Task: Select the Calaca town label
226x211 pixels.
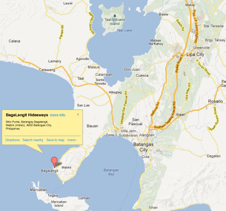Action: (14, 41)
